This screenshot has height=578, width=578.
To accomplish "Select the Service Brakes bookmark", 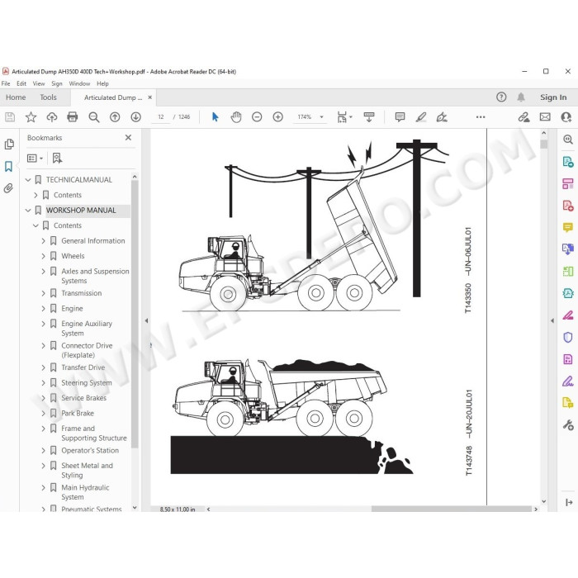I will click(83, 398).
